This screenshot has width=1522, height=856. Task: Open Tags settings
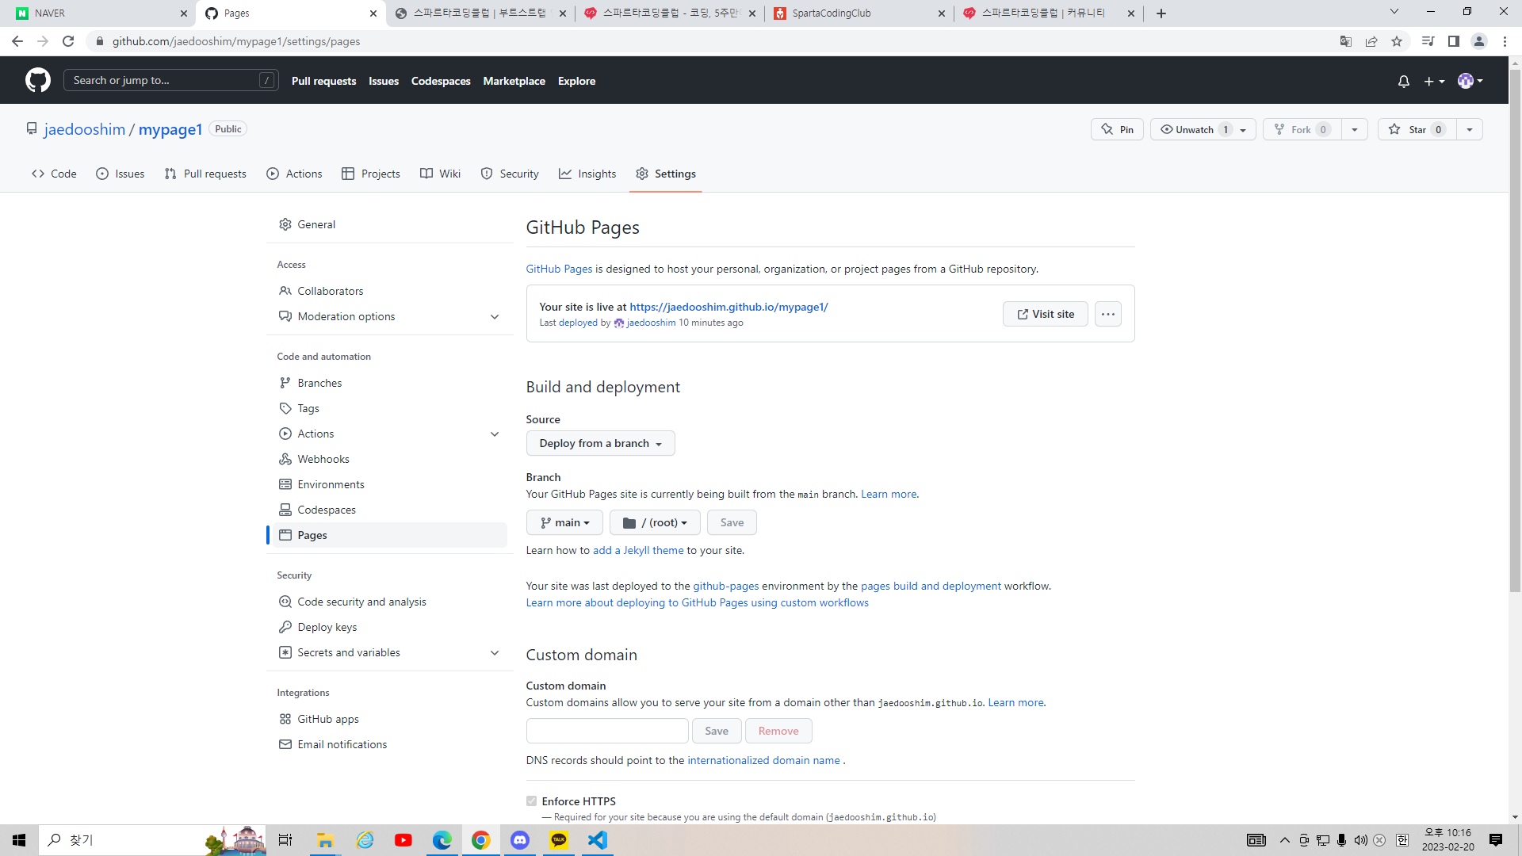(x=389, y=408)
